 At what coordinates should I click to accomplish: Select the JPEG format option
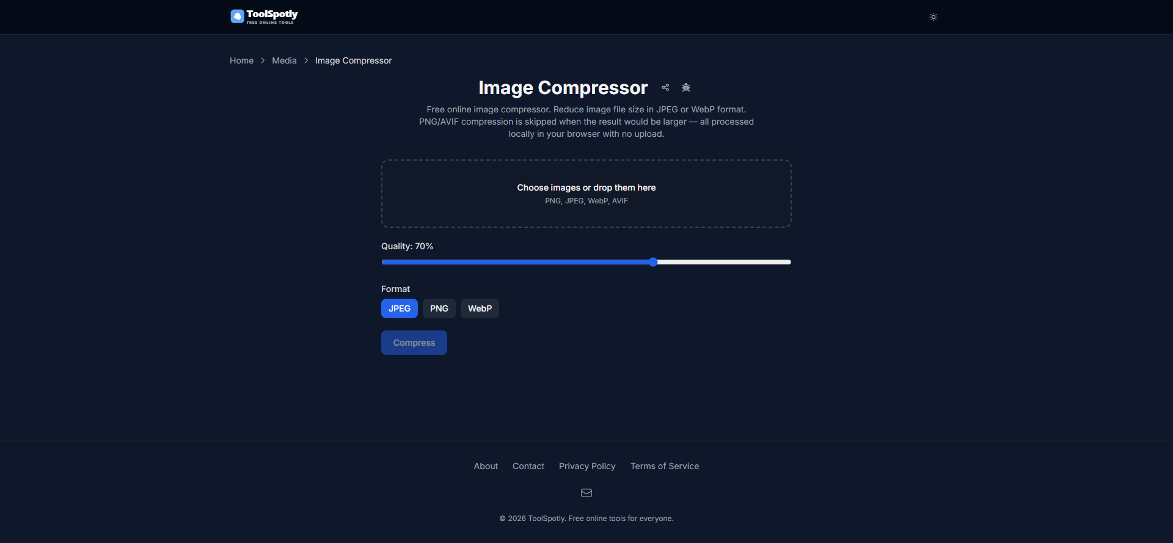tap(400, 308)
